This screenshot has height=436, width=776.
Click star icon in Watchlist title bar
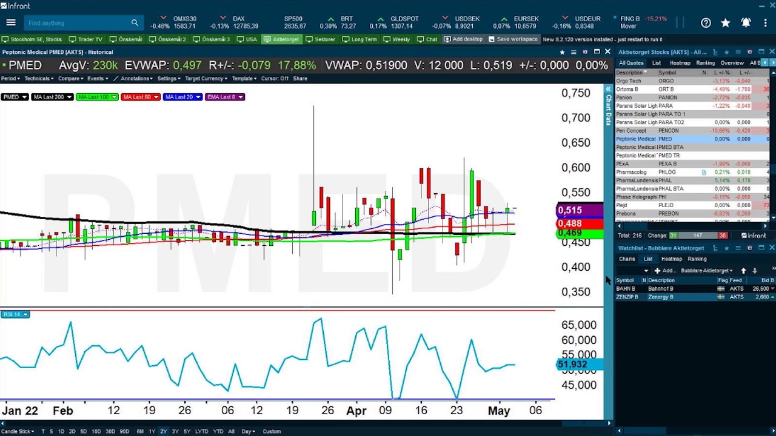[727, 248]
